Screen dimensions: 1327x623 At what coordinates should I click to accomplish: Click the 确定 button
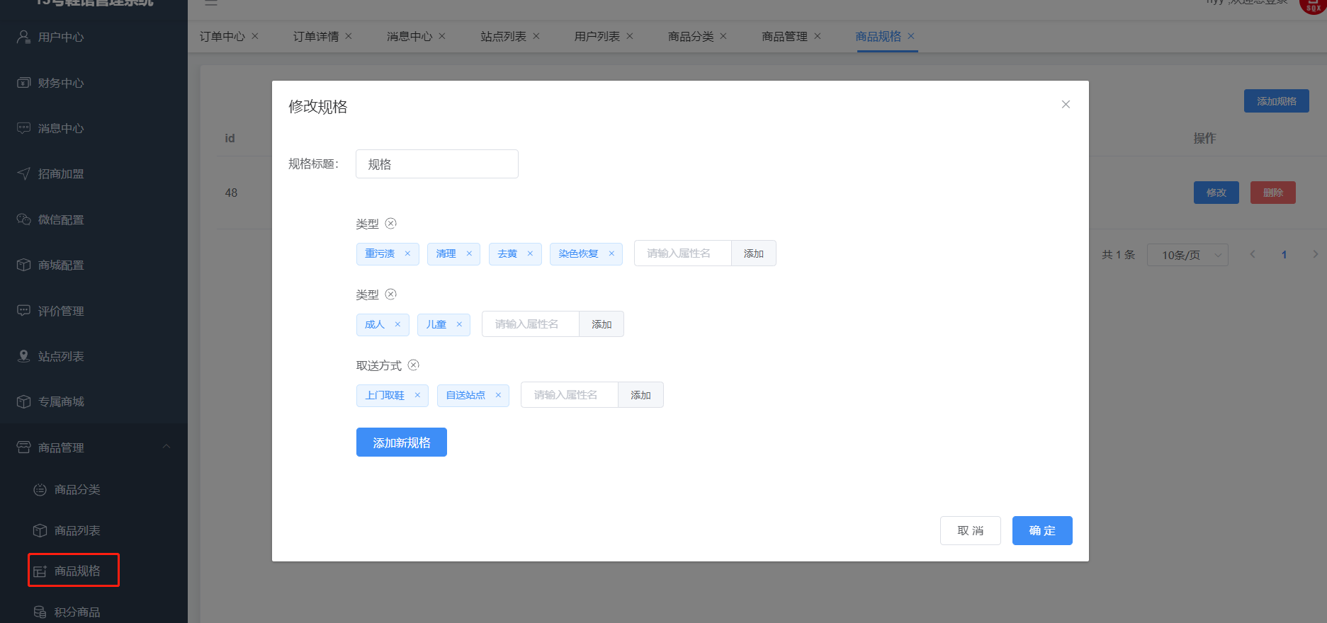1041,530
